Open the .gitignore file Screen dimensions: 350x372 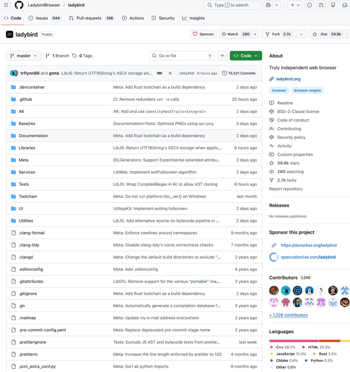[28, 294]
